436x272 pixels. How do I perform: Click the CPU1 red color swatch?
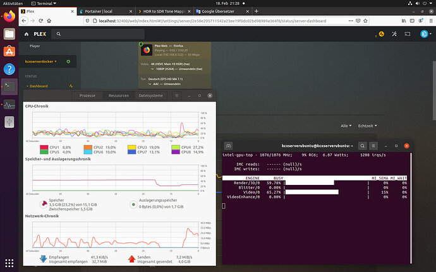(44, 147)
